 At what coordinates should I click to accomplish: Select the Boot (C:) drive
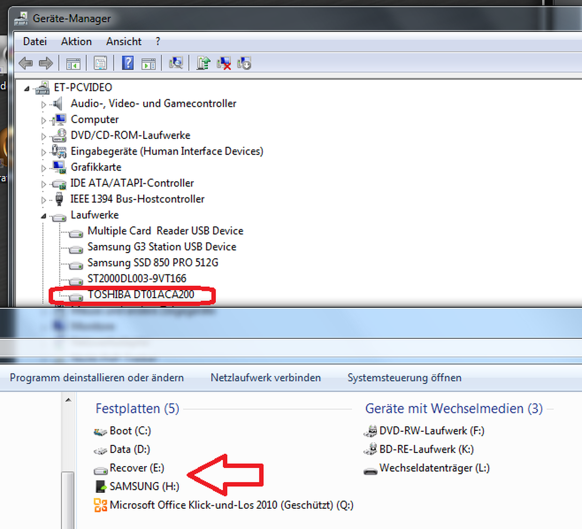[x=123, y=431]
